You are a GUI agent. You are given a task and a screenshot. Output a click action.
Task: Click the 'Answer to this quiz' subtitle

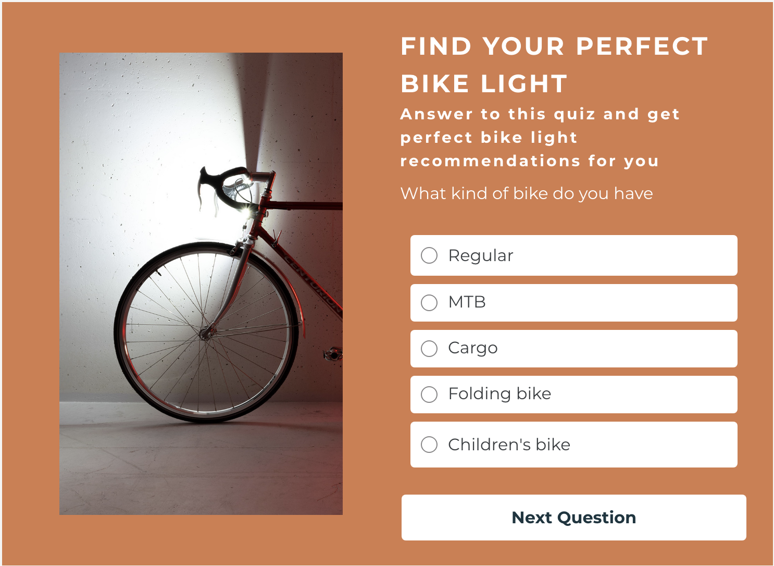pos(540,138)
